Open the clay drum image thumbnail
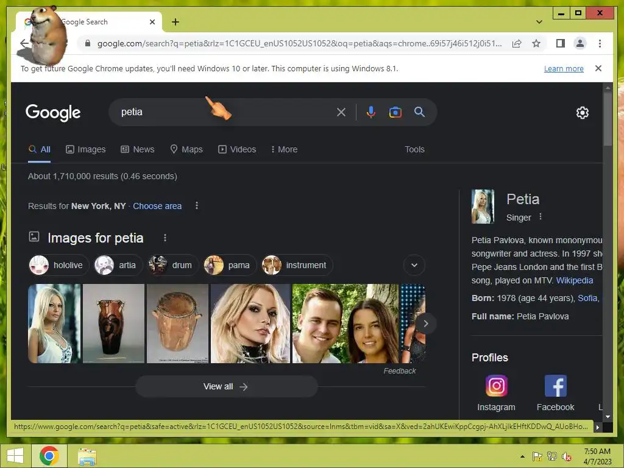The height and width of the screenshot is (468, 624). click(177, 324)
